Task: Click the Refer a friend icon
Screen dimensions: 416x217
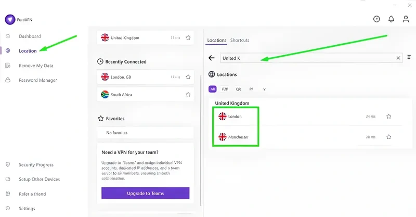Action: pos(8,194)
